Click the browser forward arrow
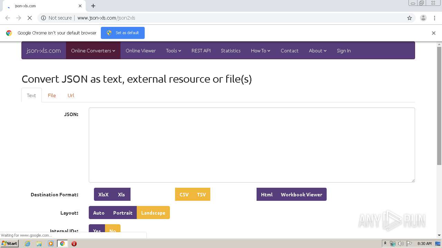Viewport: 442px width, 248px height. click(x=19, y=18)
